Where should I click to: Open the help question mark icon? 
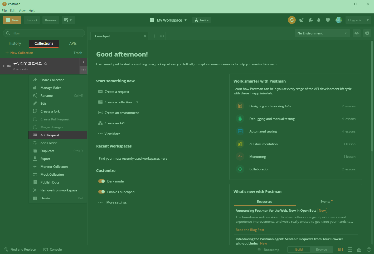[369, 250]
